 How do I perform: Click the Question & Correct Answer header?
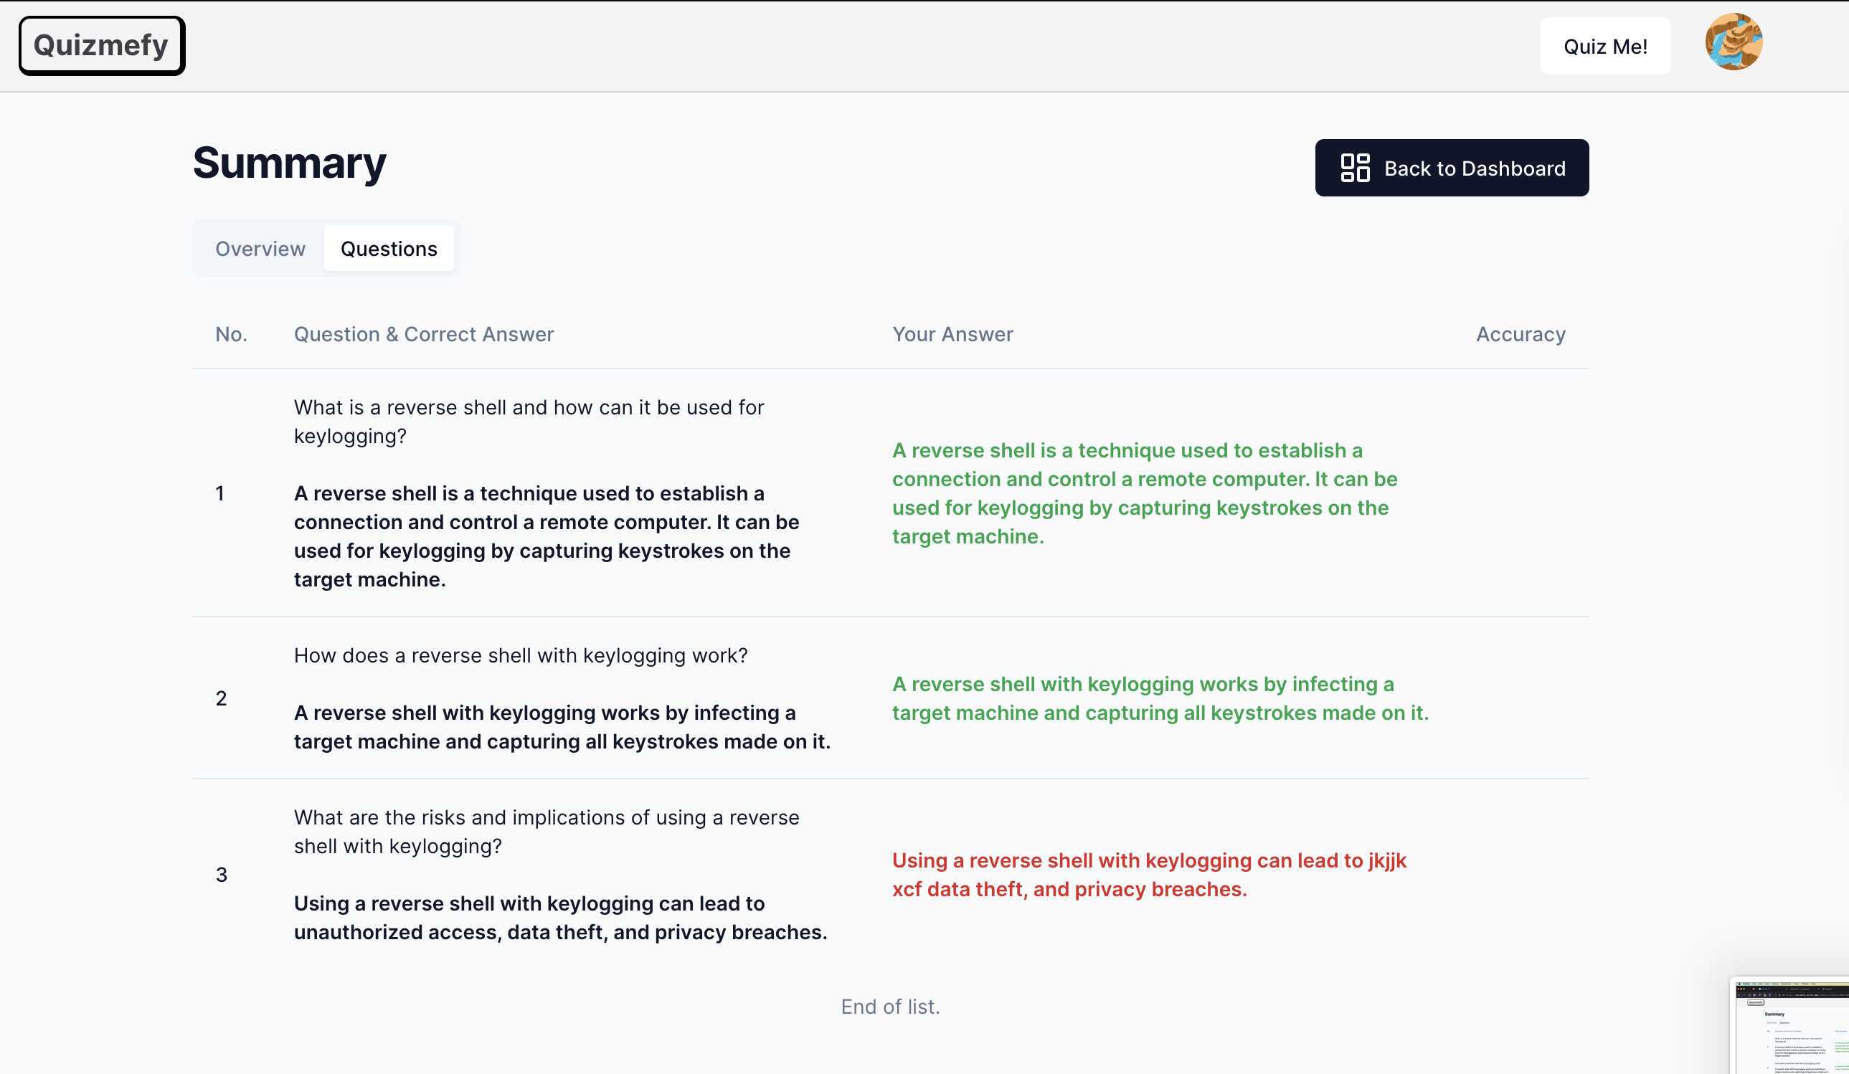424,334
